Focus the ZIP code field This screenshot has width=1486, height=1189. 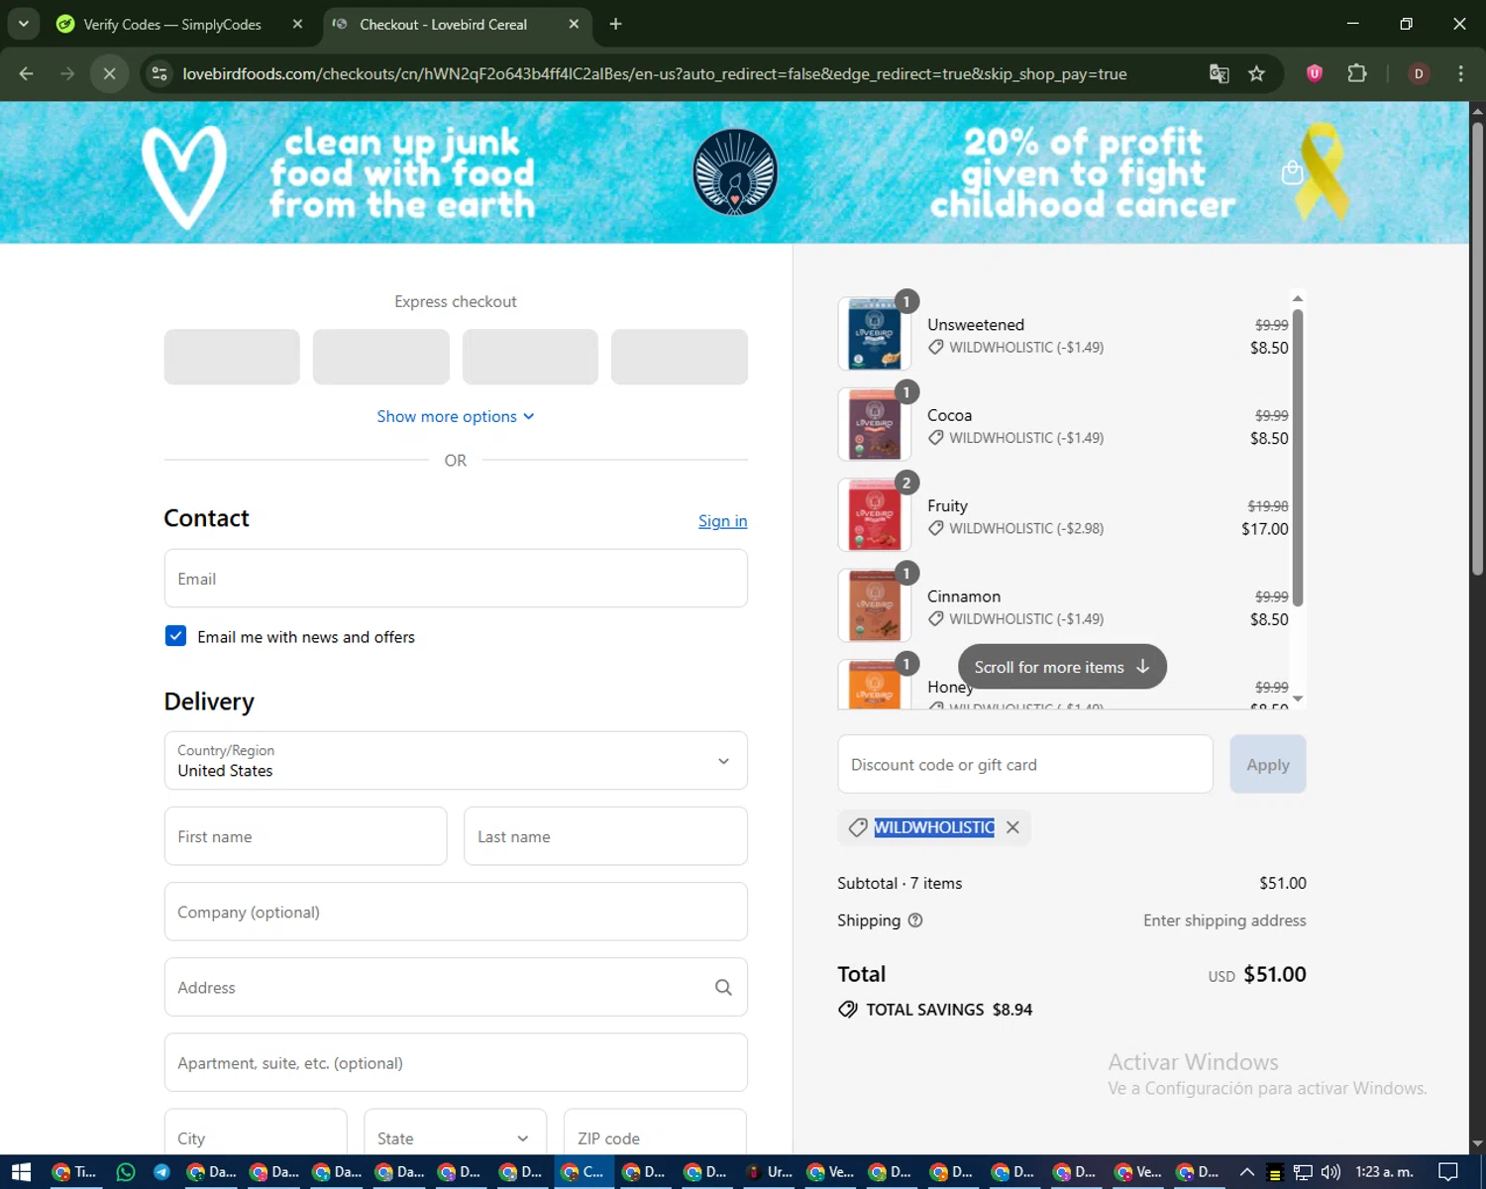click(x=655, y=1133)
